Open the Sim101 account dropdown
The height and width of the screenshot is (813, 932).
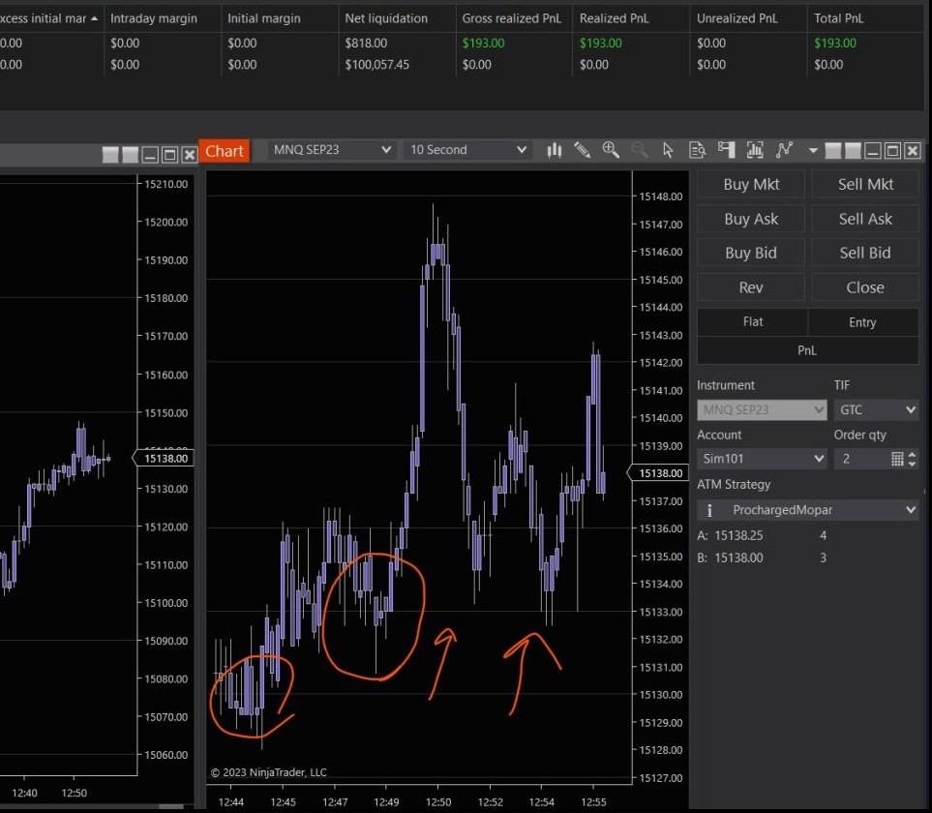click(x=762, y=459)
